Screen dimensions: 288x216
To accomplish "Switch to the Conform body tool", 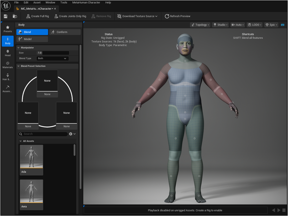I will 65,32.
